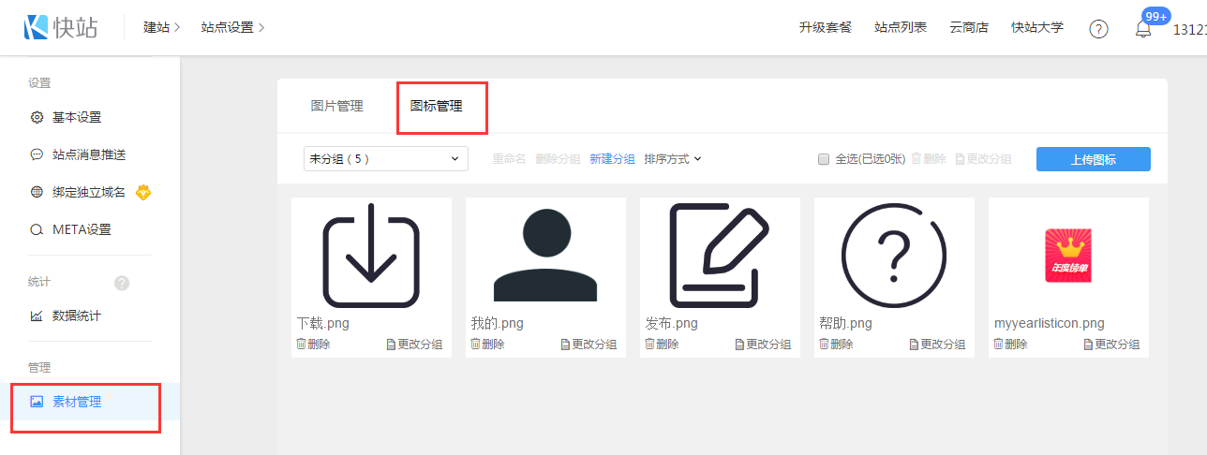Viewport: 1207px width, 455px height.
Task: Click change group icon under 发布.png
Action: point(740,345)
